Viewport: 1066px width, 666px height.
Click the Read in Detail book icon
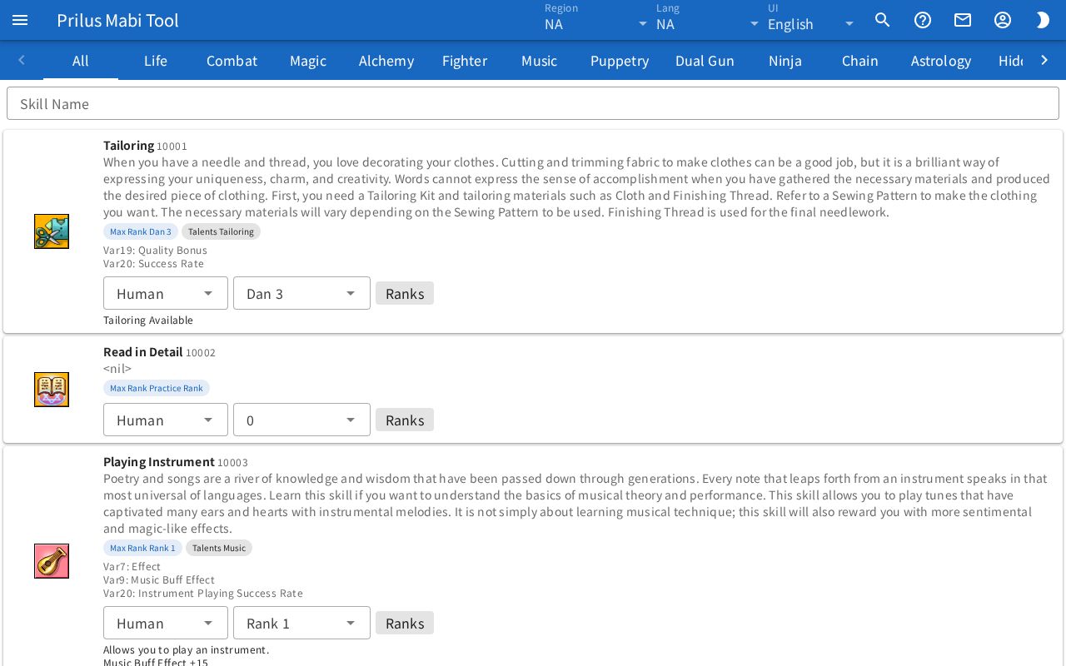tap(52, 390)
